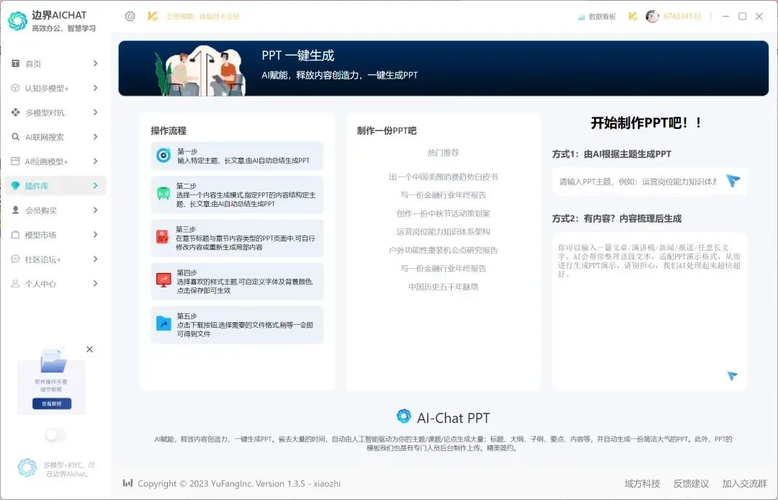Expand the 认知多模型+ sidebar chevron
This screenshot has height=500, width=778.
coord(95,88)
